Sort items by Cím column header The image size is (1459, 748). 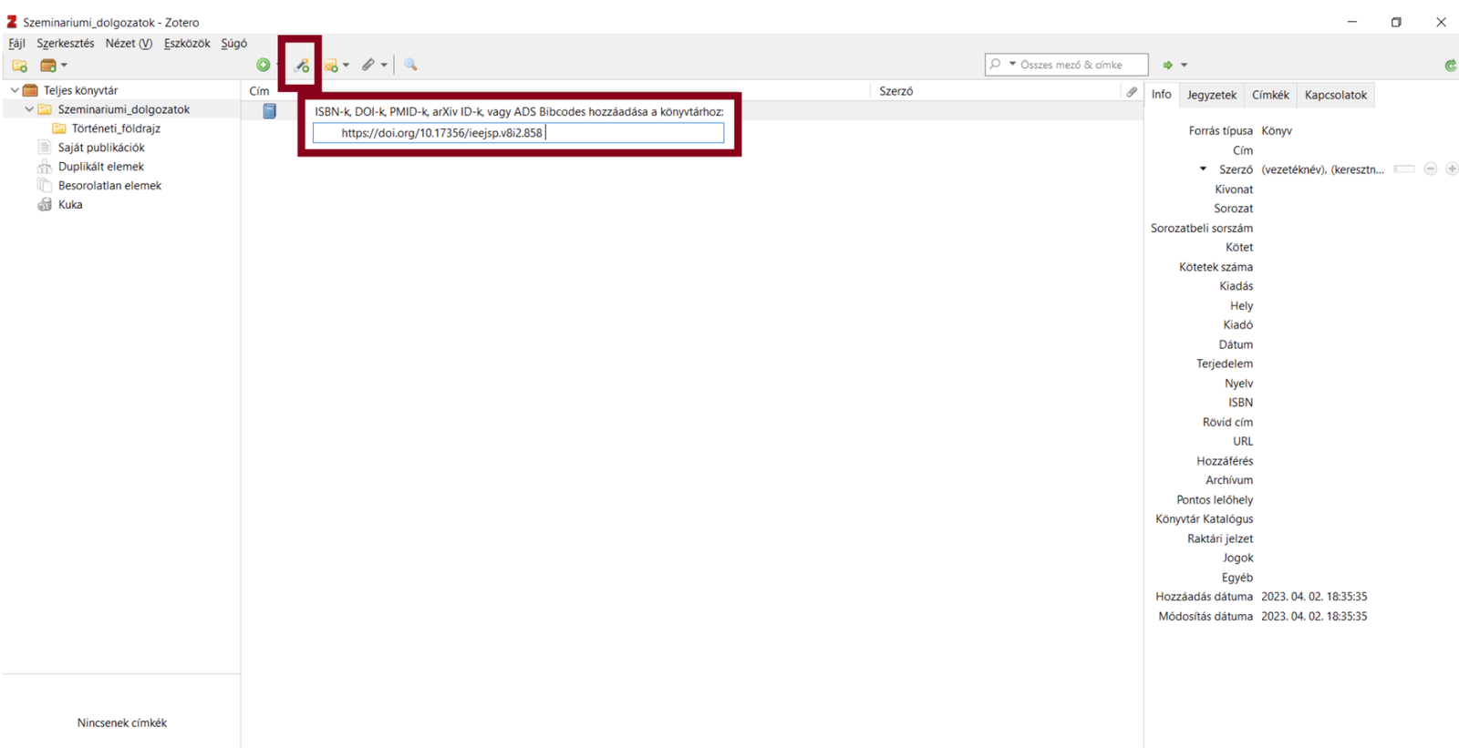click(259, 91)
